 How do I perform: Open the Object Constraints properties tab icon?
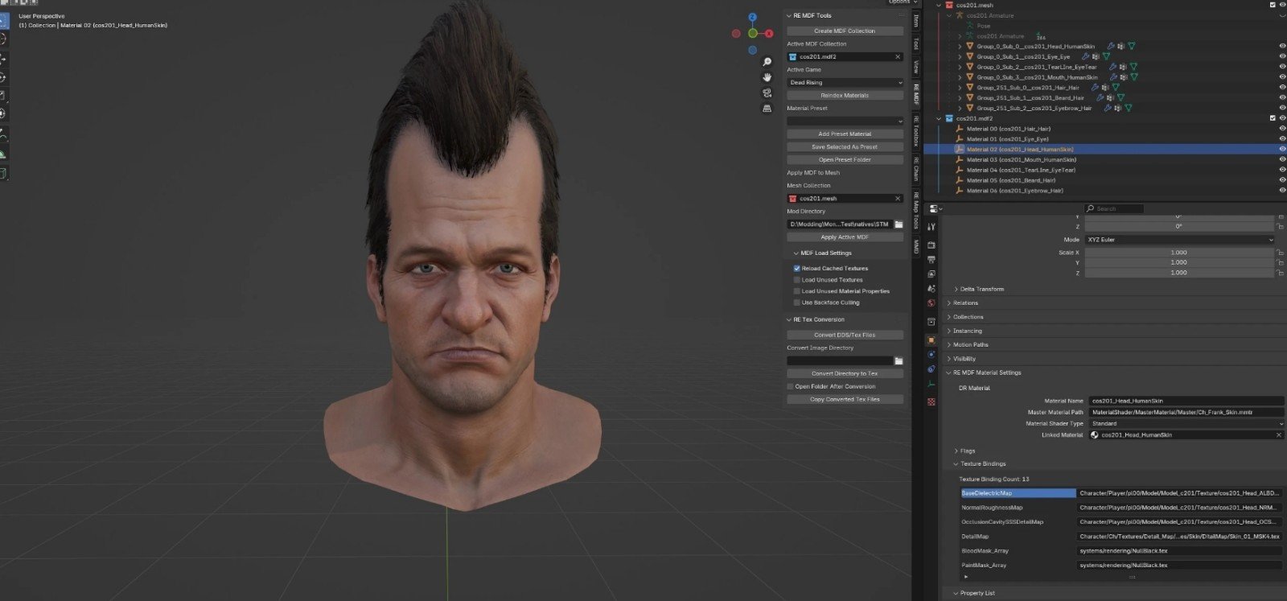[x=931, y=369]
